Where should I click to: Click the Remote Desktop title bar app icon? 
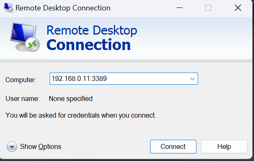(8, 8)
